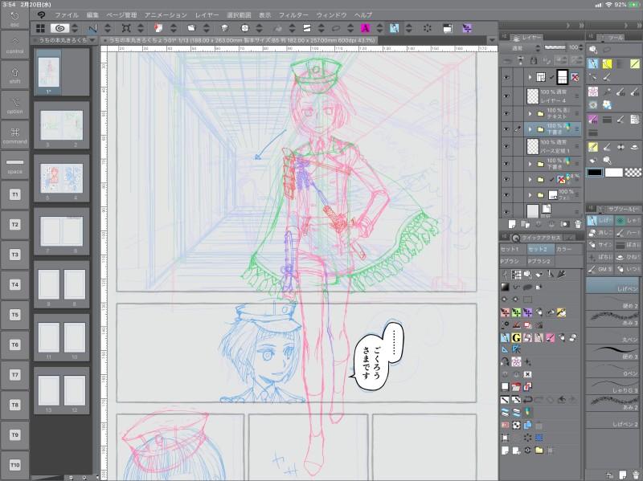Switch to Pブラシ2 quick access tab
The image size is (643, 481).
point(539,261)
